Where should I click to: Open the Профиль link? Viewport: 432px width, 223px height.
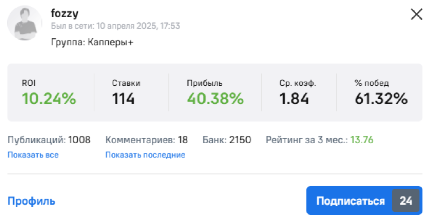(x=31, y=201)
